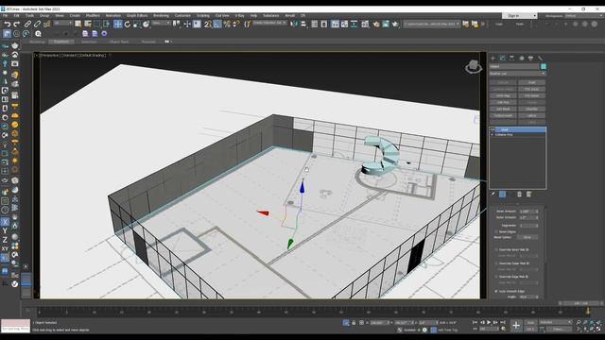Viewport: 605px width, 340px height.
Task: Click the Pin Stack icon below modifier list
Action: tap(493, 195)
